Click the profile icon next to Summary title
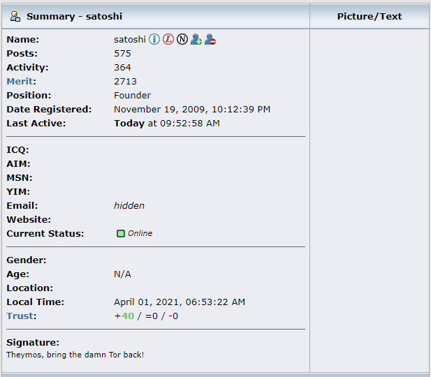Viewport: 431px width, 377px height. [x=15, y=17]
